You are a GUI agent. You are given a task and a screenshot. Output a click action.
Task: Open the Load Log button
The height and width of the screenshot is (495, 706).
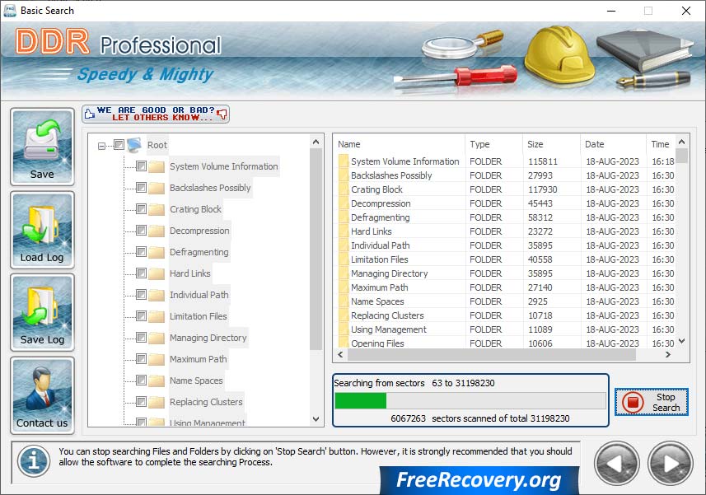42,230
